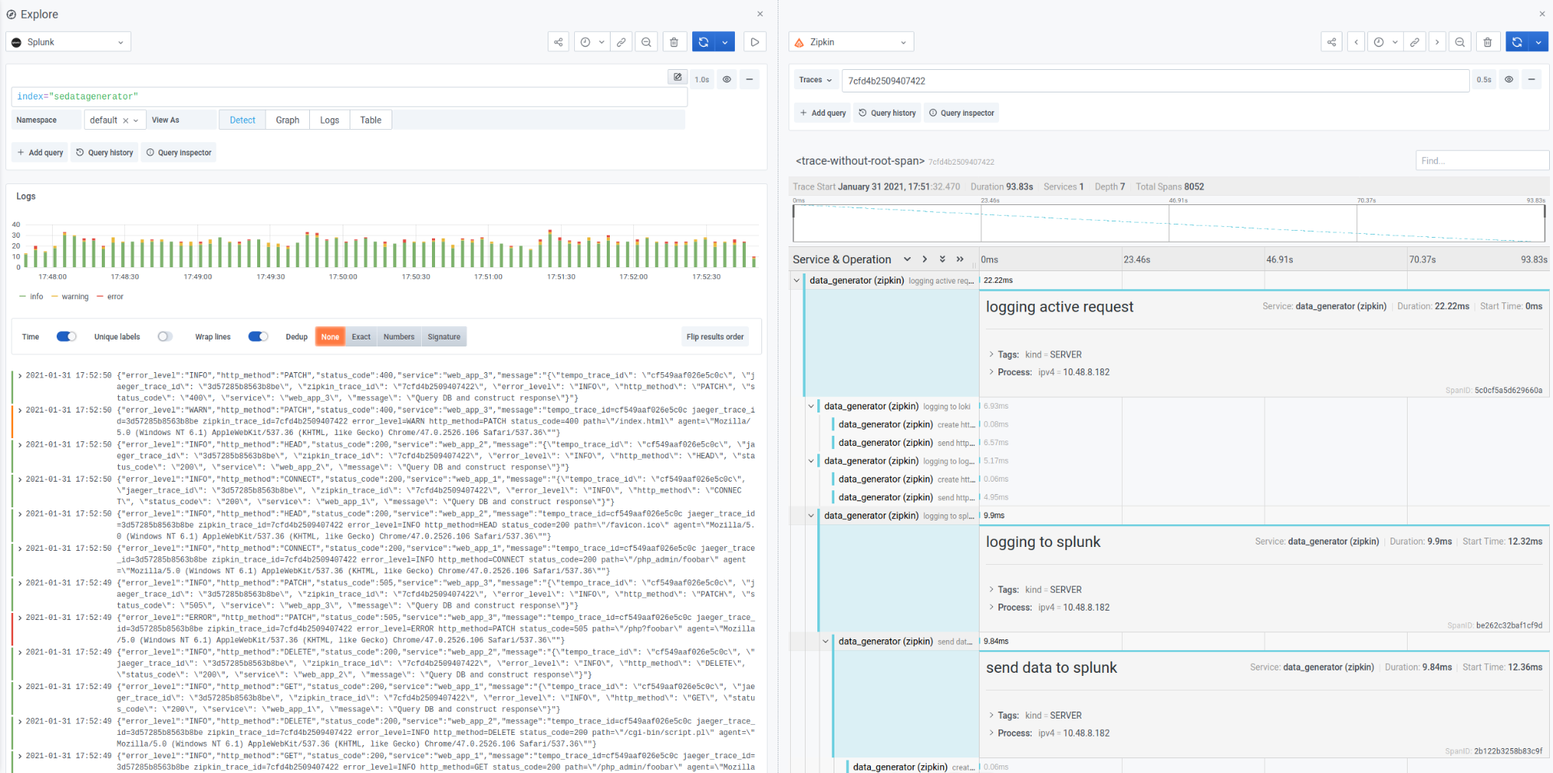Remove the Splunk pane with the trash icon

[x=674, y=41]
